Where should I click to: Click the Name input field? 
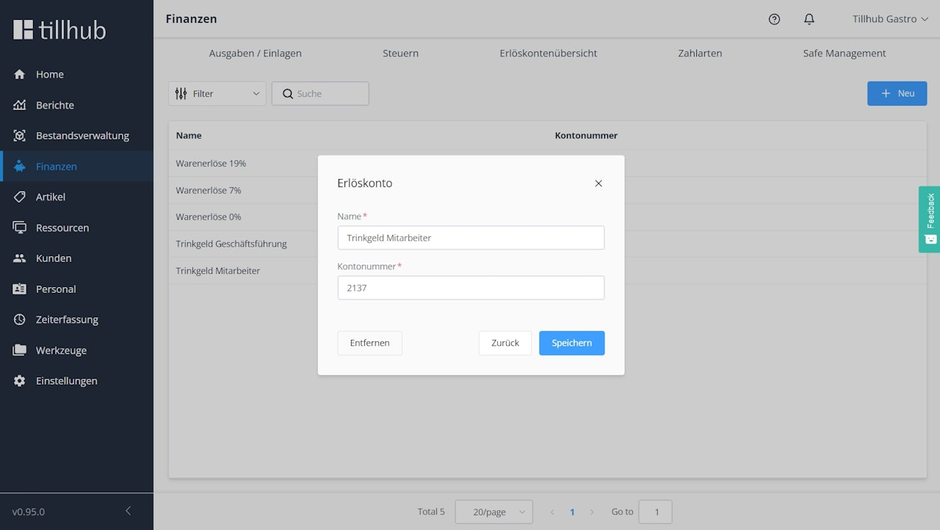(x=471, y=238)
